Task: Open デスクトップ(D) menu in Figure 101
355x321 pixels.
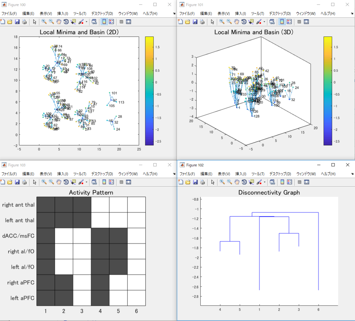Action: coord(280,14)
